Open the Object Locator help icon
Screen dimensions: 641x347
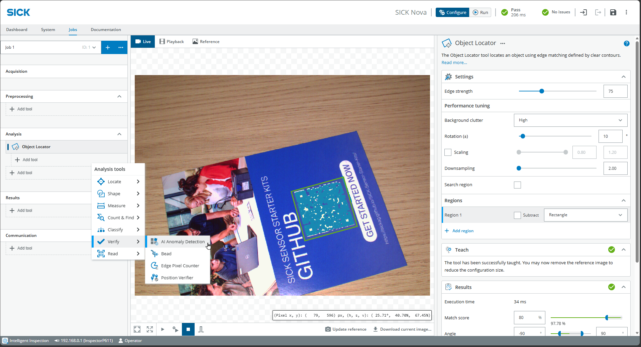click(627, 43)
